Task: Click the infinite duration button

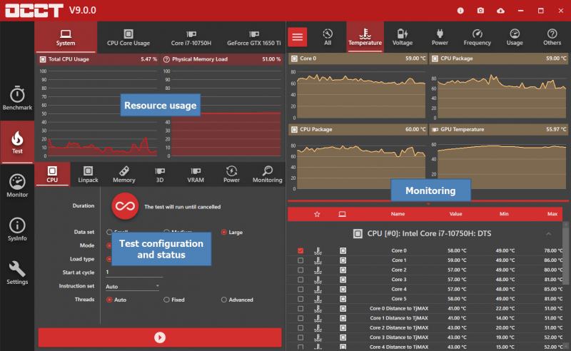Action: [125, 206]
